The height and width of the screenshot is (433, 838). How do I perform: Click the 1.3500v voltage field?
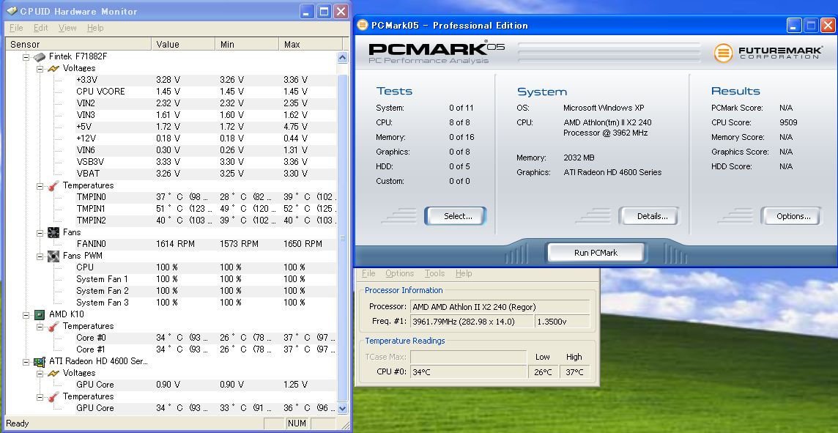tap(563, 322)
